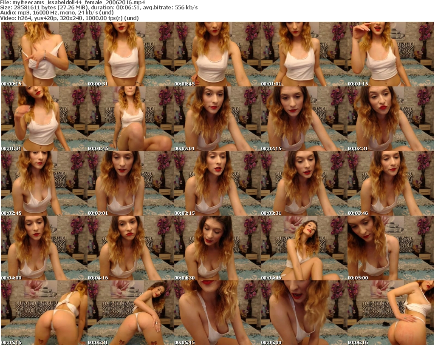Select the frame at 00:05:00
This screenshot has height=345, width=435.
[x=390, y=248]
